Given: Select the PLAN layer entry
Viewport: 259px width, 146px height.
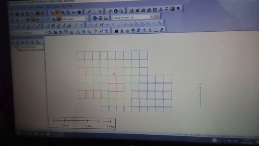Looking at the screenshot, I should click(x=33, y=50).
